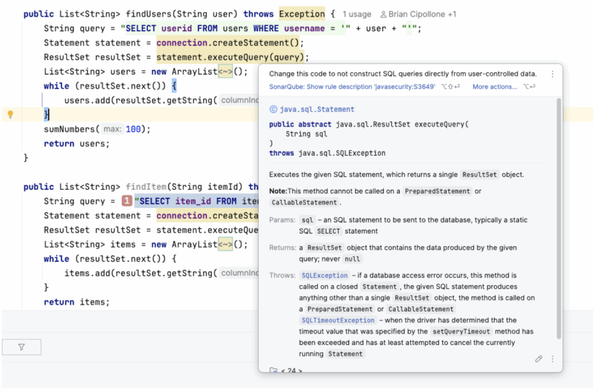Show SonarQube rule description javasecurity:S3649
This screenshot has width=594, height=392.
click(x=352, y=87)
